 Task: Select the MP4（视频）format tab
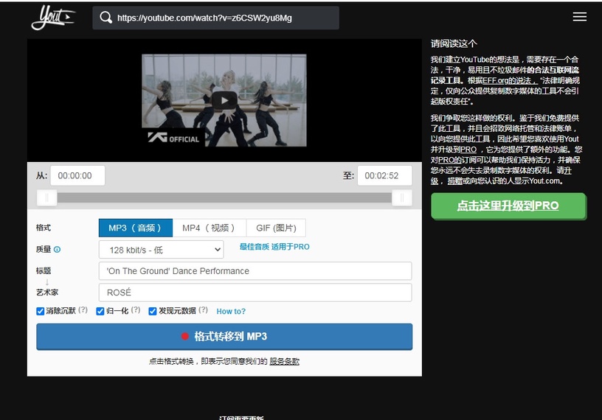210,228
